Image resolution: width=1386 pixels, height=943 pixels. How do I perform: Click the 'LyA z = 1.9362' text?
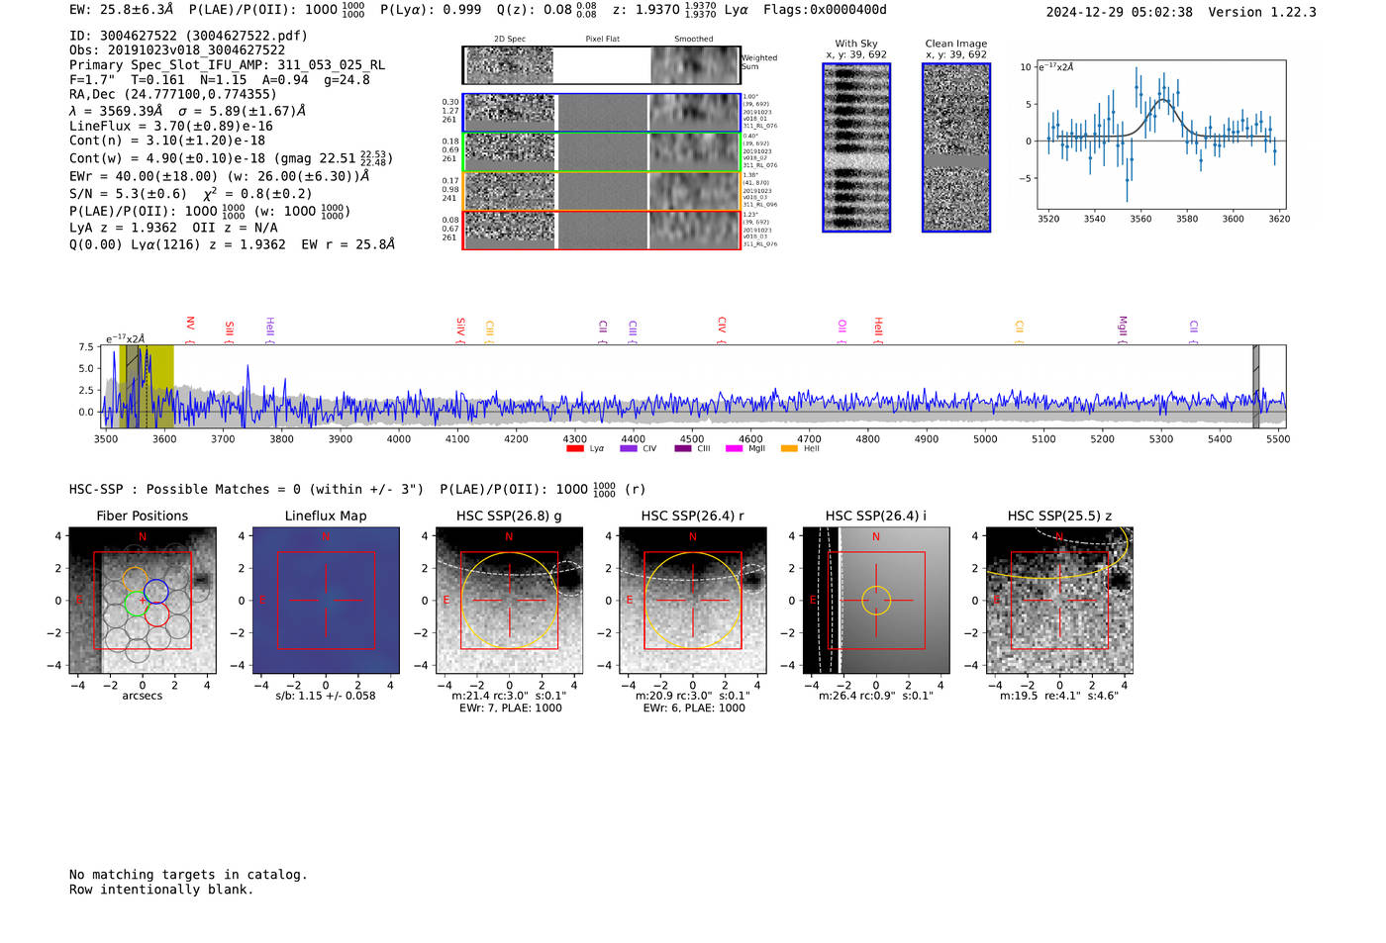[x=124, y=228]
